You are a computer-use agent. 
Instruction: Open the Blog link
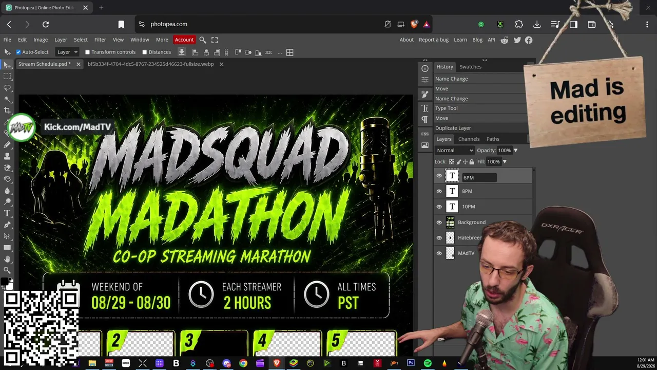point(477,40)
